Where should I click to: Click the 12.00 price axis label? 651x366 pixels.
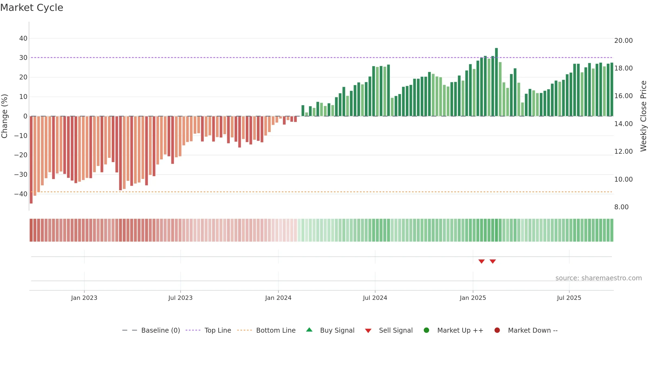[623, 151]
